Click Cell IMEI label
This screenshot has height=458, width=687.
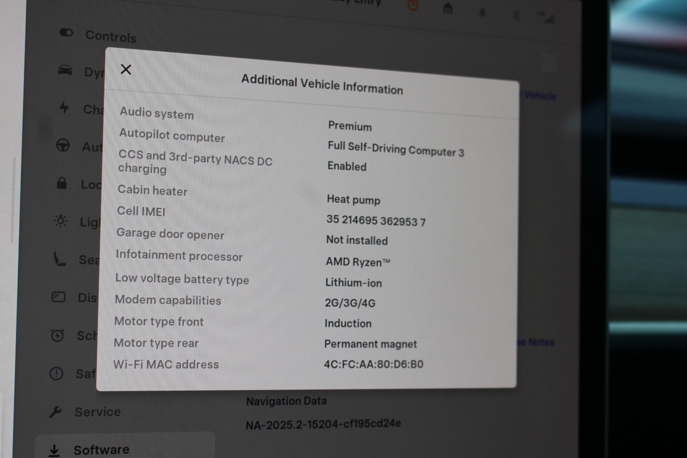tap(141, 211)
